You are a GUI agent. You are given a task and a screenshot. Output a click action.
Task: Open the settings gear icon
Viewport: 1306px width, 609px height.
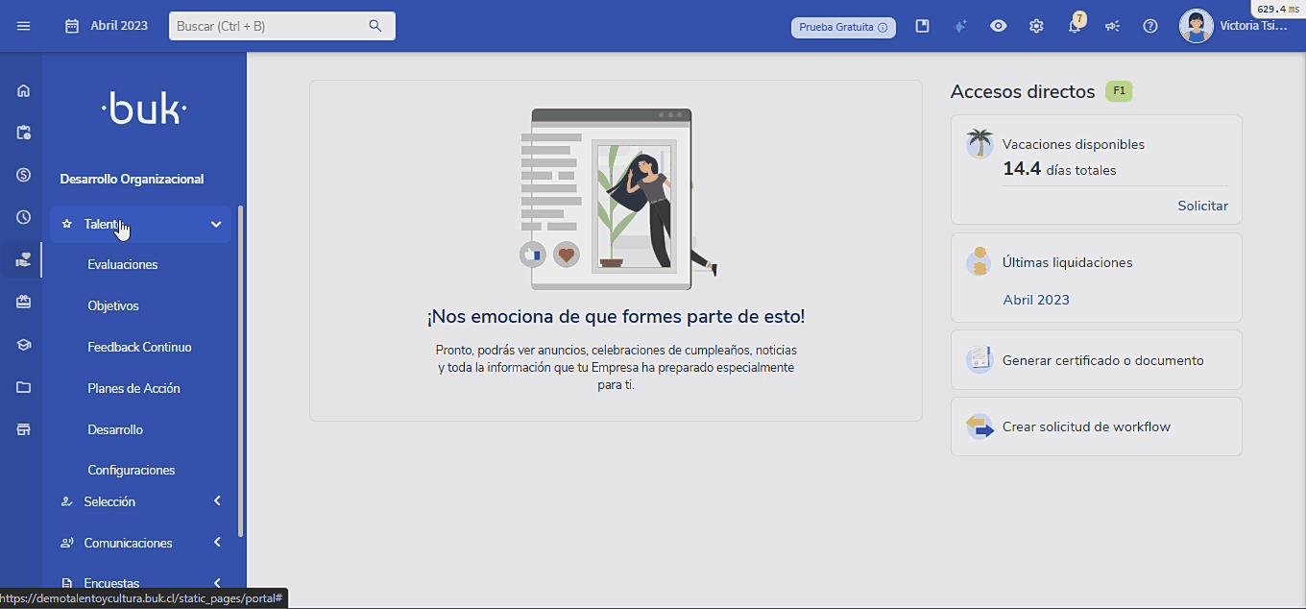click(x=1036, y=26)
